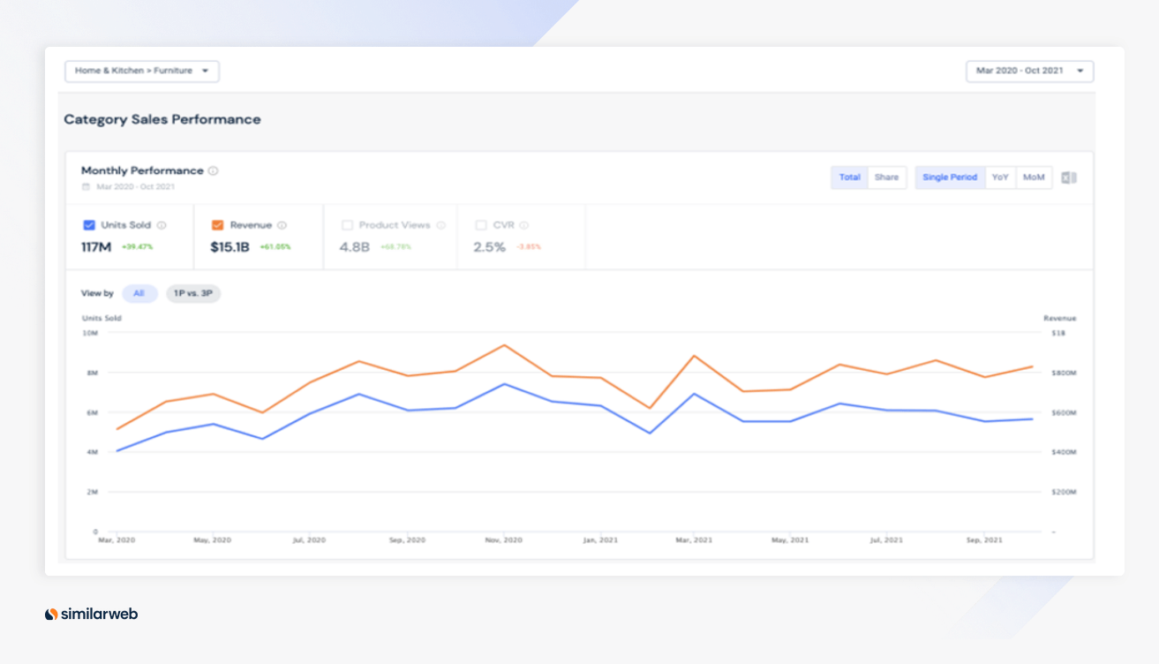Open the Mar 2020 - Oct 2021 date dropdown
The height and width of the screenshot is (664, 1159).
pos(1029,71)
